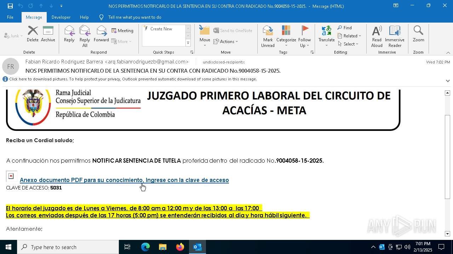
Task: Collapse the ribbon with the chevron
Action: click(x=448, y=53)
